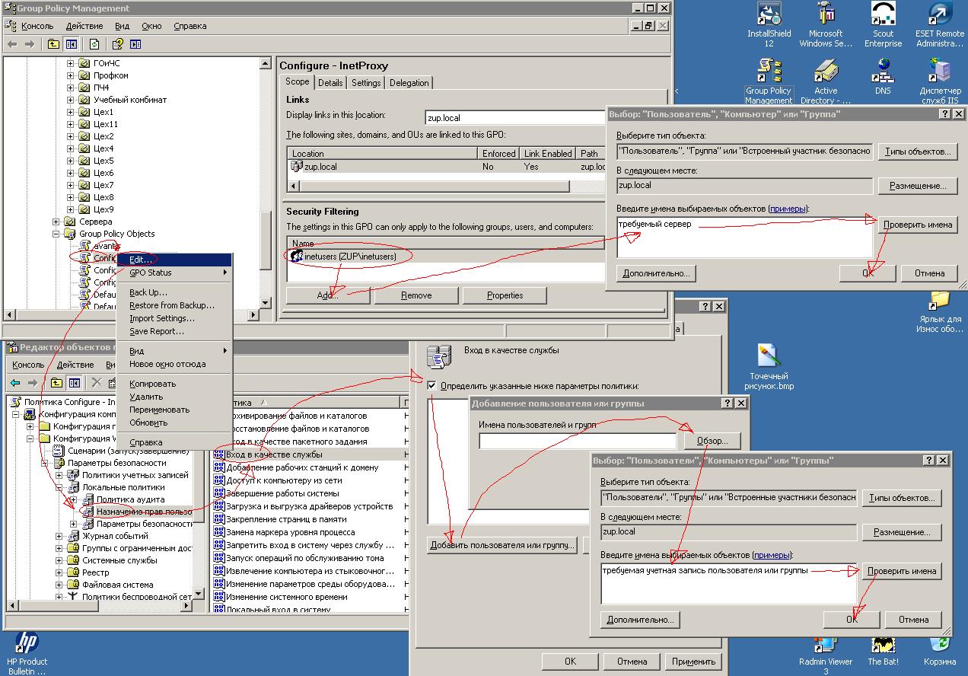Click Refresh icon in Group Policy Management toolbar
Viewport: 968px width, 676px height.
click(94, 44)
